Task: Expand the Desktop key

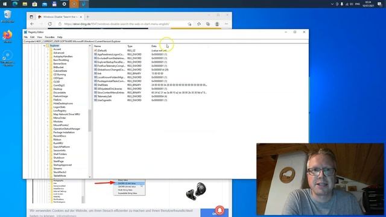Action: point(48,89)
